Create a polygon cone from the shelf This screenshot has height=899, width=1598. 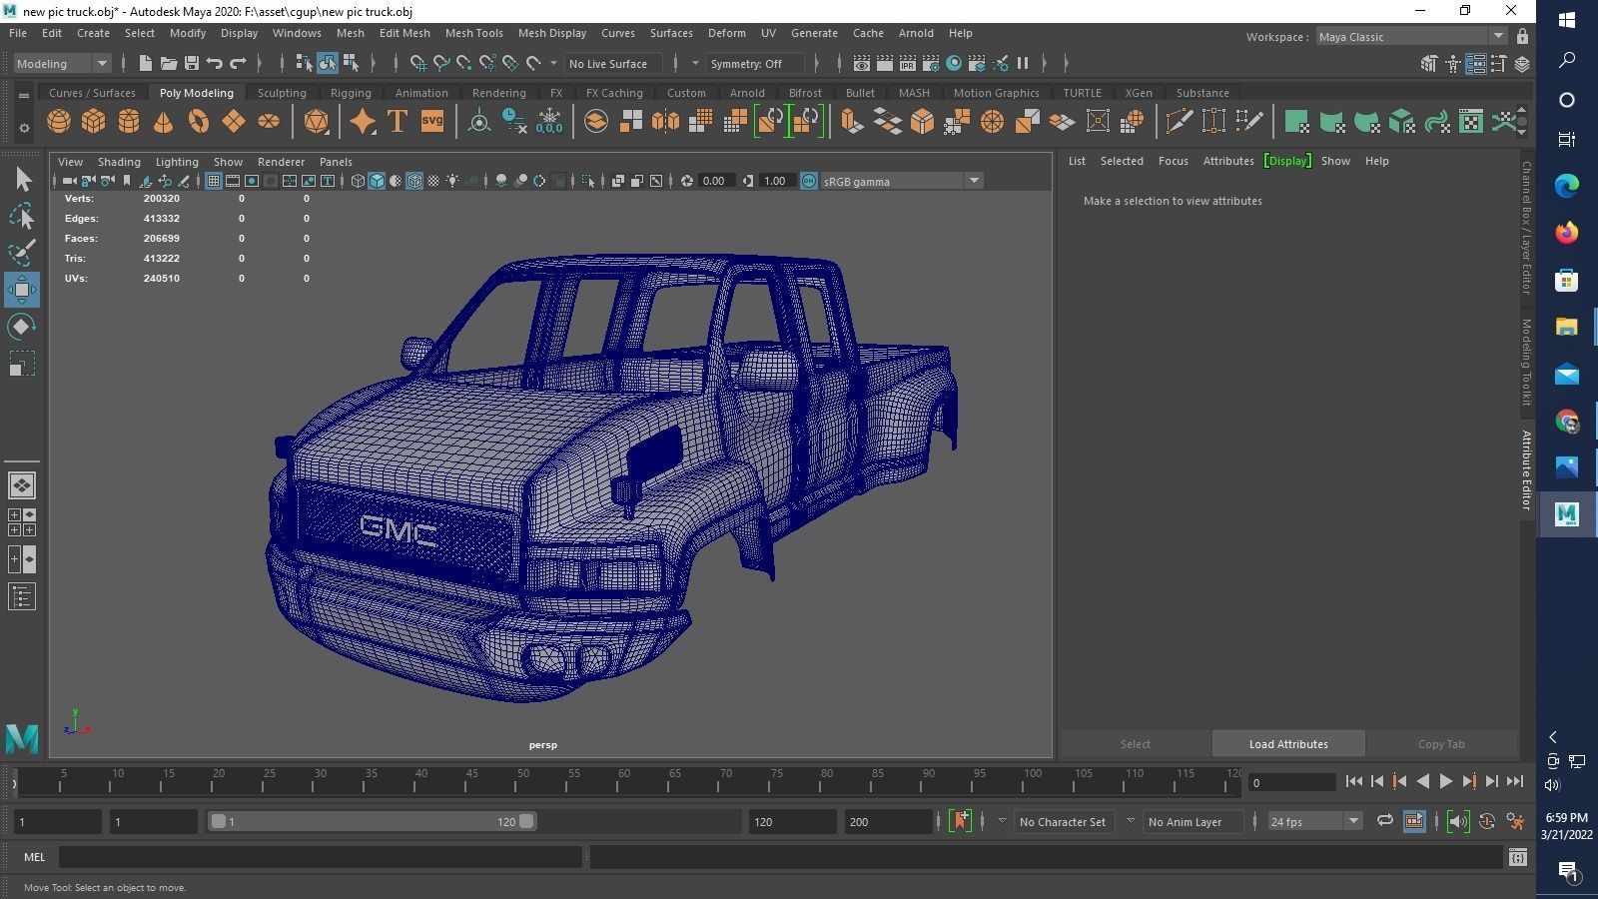pos(163,122)
